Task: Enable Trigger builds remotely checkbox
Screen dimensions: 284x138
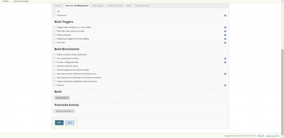Action: point(55,27)
